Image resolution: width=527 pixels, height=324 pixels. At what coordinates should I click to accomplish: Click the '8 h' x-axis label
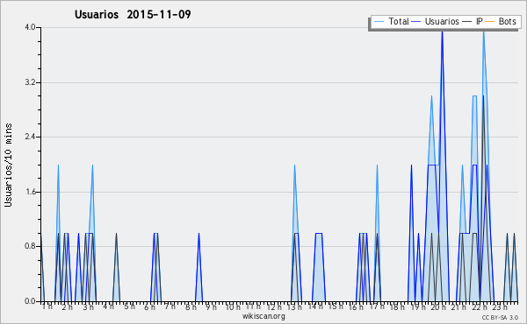[x=191, y=307]
